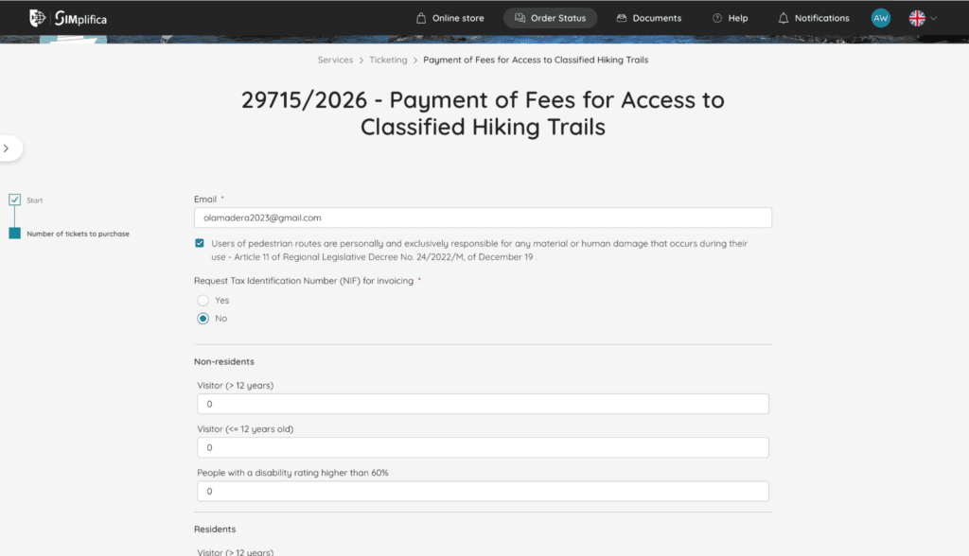Open the Online store menu item
The width and height of the screenshot is (969, 556).
[x=449, y=18]
